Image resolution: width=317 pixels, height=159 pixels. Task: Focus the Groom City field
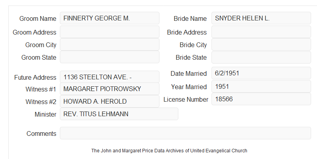109,44
